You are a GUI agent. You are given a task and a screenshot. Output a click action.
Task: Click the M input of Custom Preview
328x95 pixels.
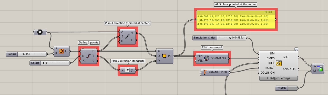pyautogui.click(x=314, y=71)
